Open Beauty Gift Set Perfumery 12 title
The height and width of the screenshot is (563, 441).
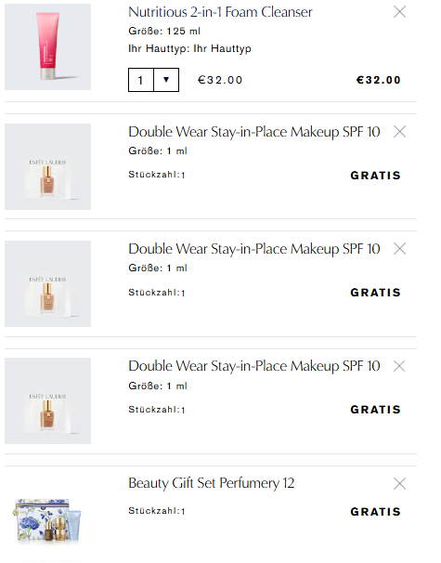pyautogui.click(x=212, y=483)
